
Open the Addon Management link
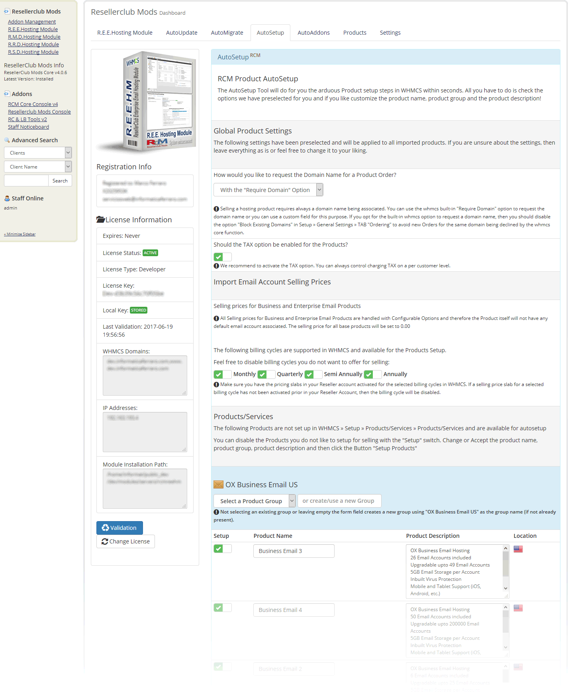[32, 22]
